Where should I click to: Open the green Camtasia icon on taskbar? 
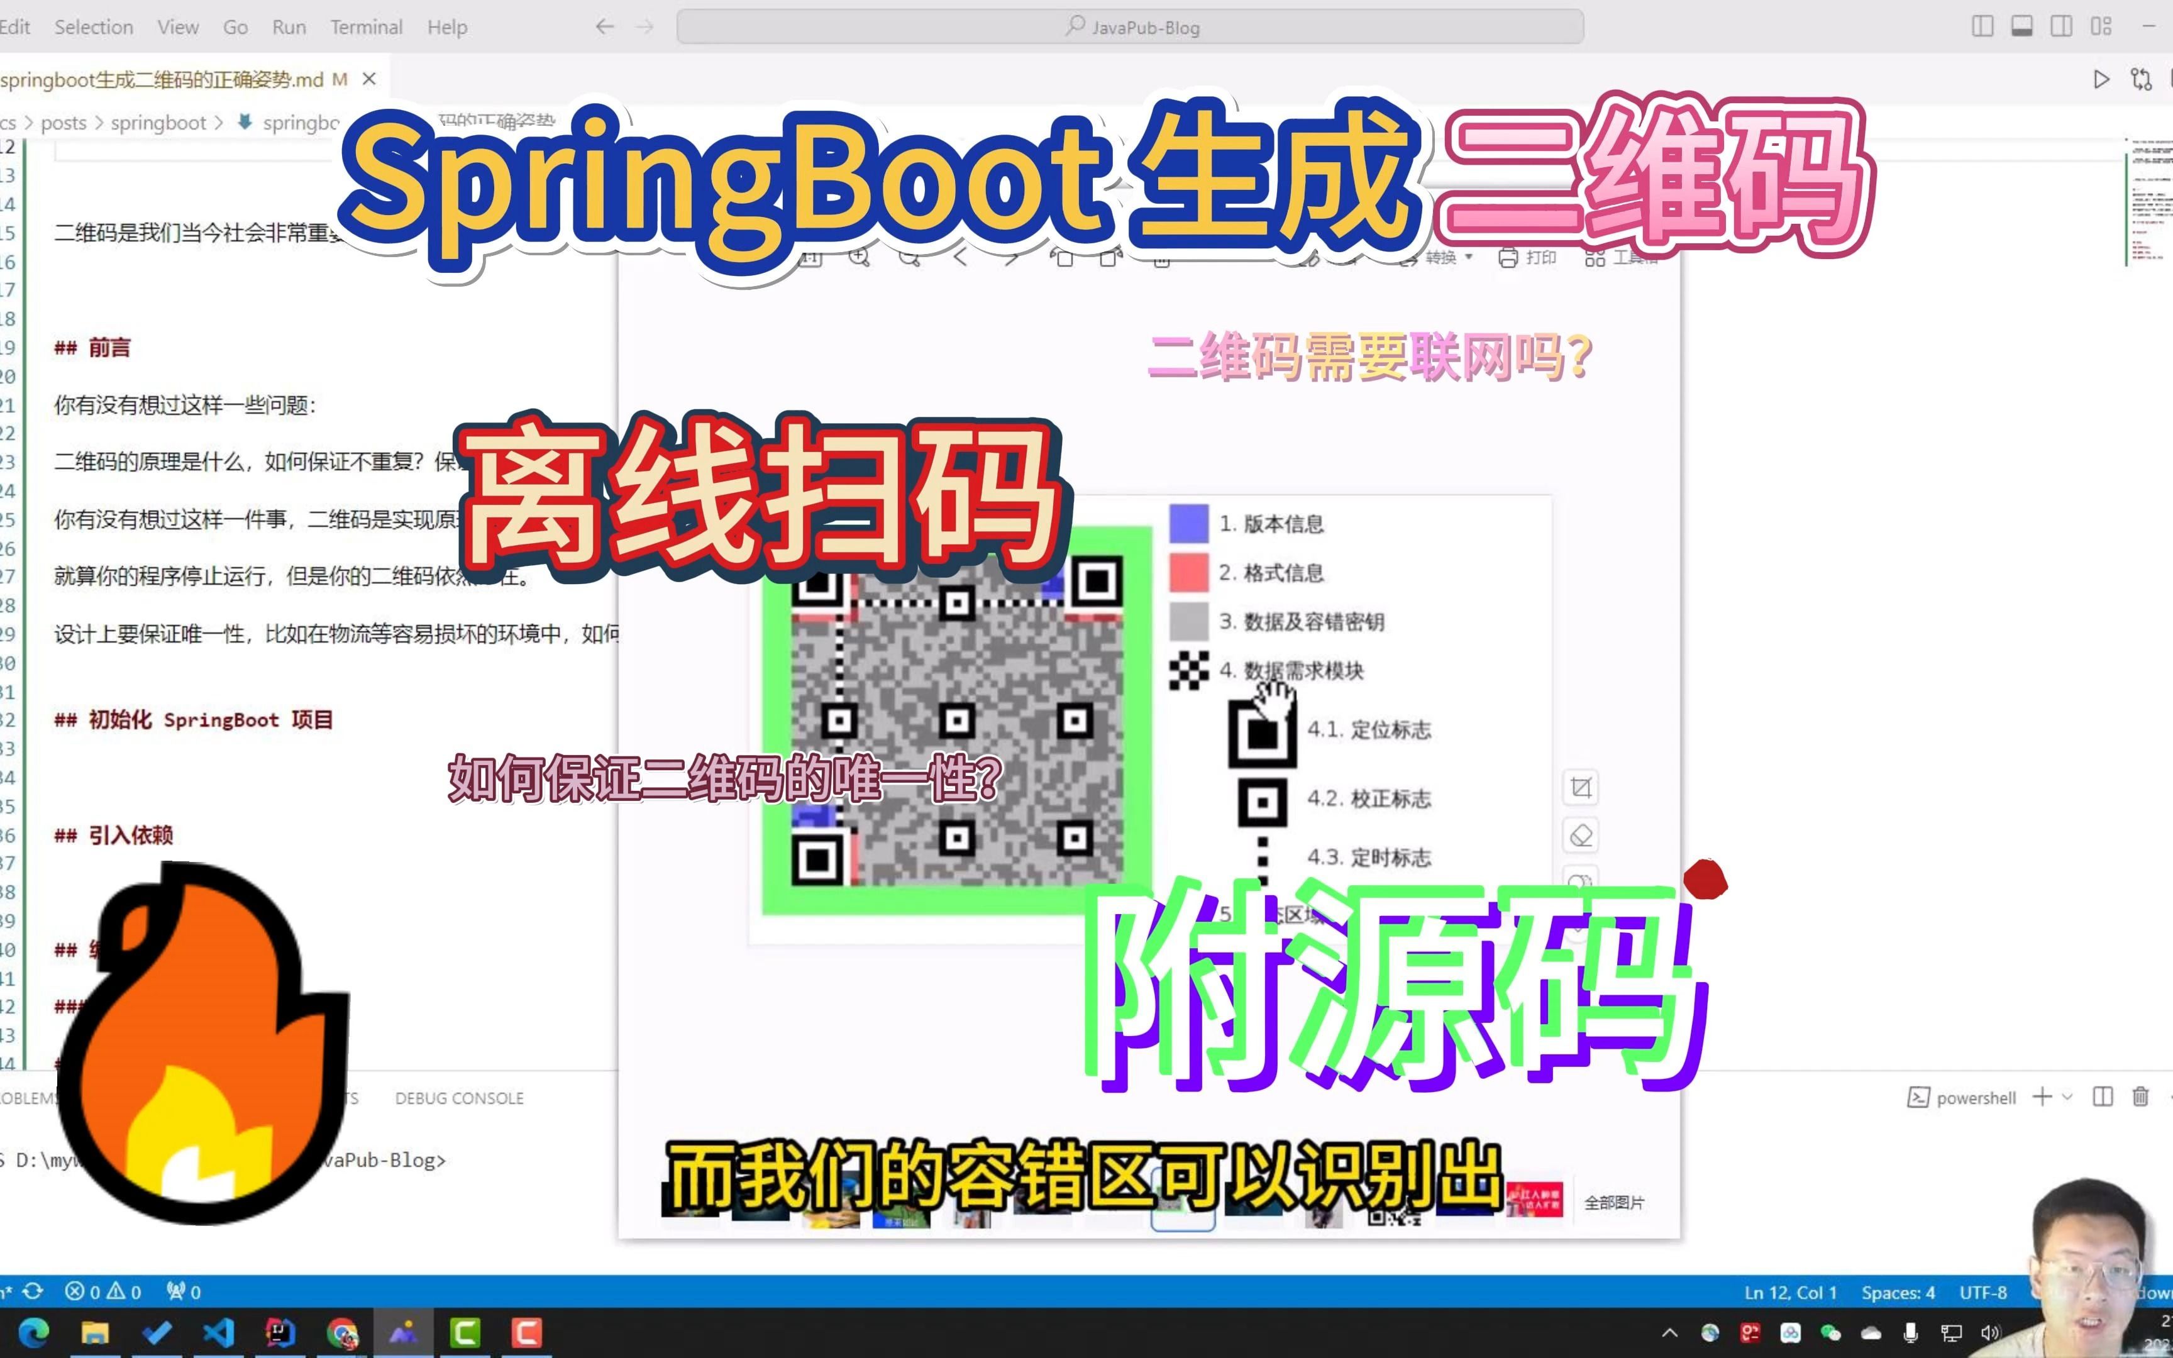point(465,1332)
